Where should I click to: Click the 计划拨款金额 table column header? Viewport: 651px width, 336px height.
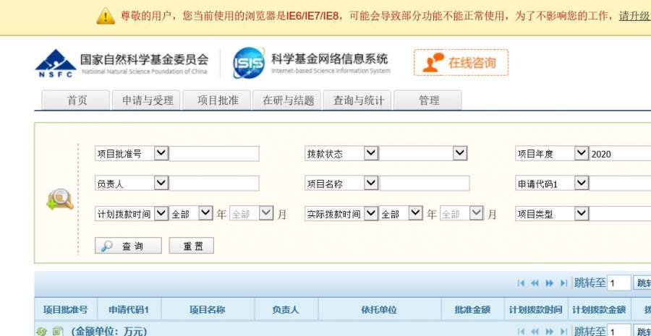click(600, 309)
